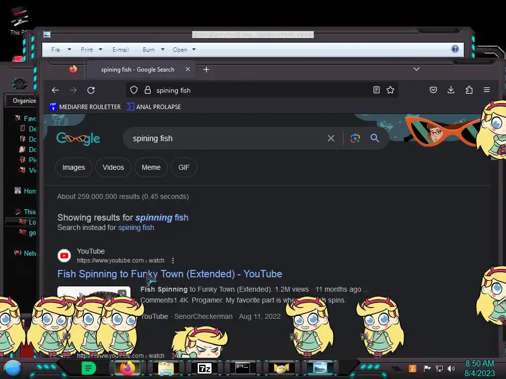Image resolution: width=506 pixels, height=379 pixels.
Task: Open the Firefox extensions menu
Action: (469, 90)
